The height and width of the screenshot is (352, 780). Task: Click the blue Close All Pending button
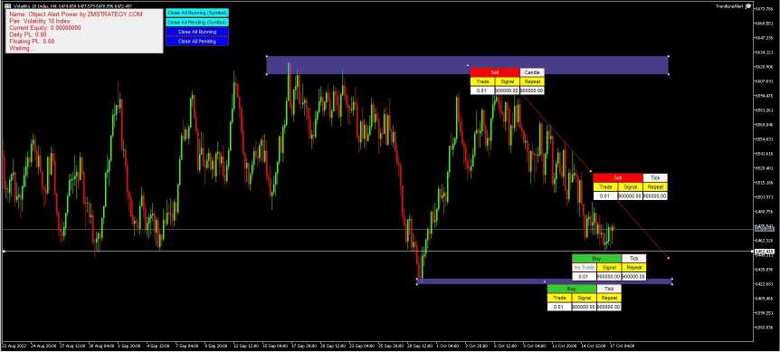click(197, 42)
